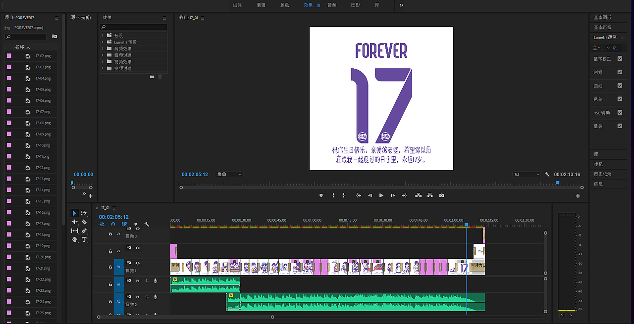The height and width of the screenshot is (324, 634).
Task: Select the Track Select Forward tool
Action: (84, 213)
